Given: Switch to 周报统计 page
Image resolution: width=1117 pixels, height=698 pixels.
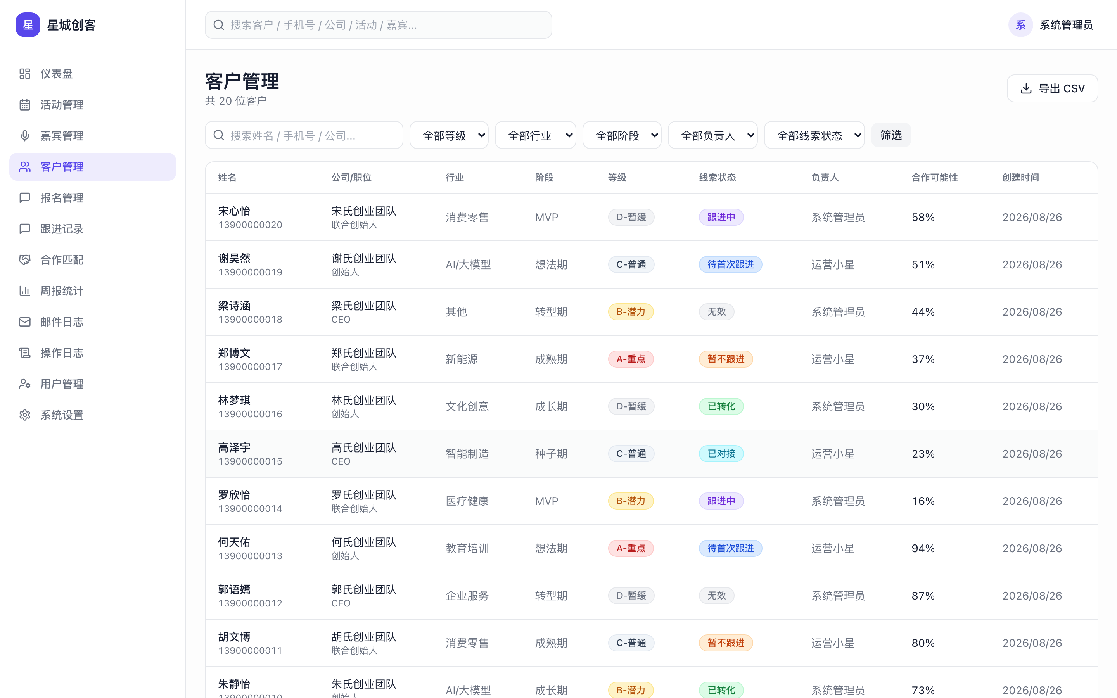Looking at the screenshot, I should [92, 291].
